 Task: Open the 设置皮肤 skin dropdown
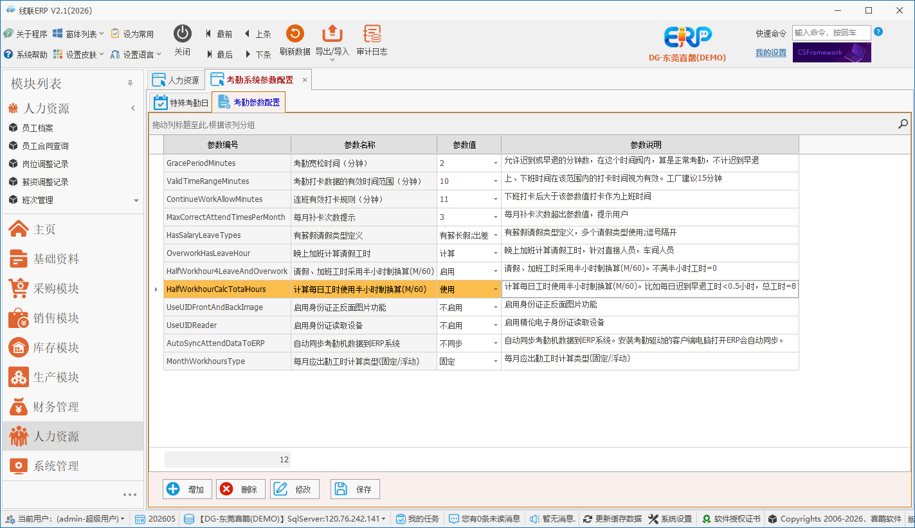pos(78,55)
